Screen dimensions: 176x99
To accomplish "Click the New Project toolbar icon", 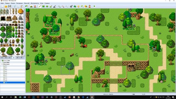I will coord(2,6).
